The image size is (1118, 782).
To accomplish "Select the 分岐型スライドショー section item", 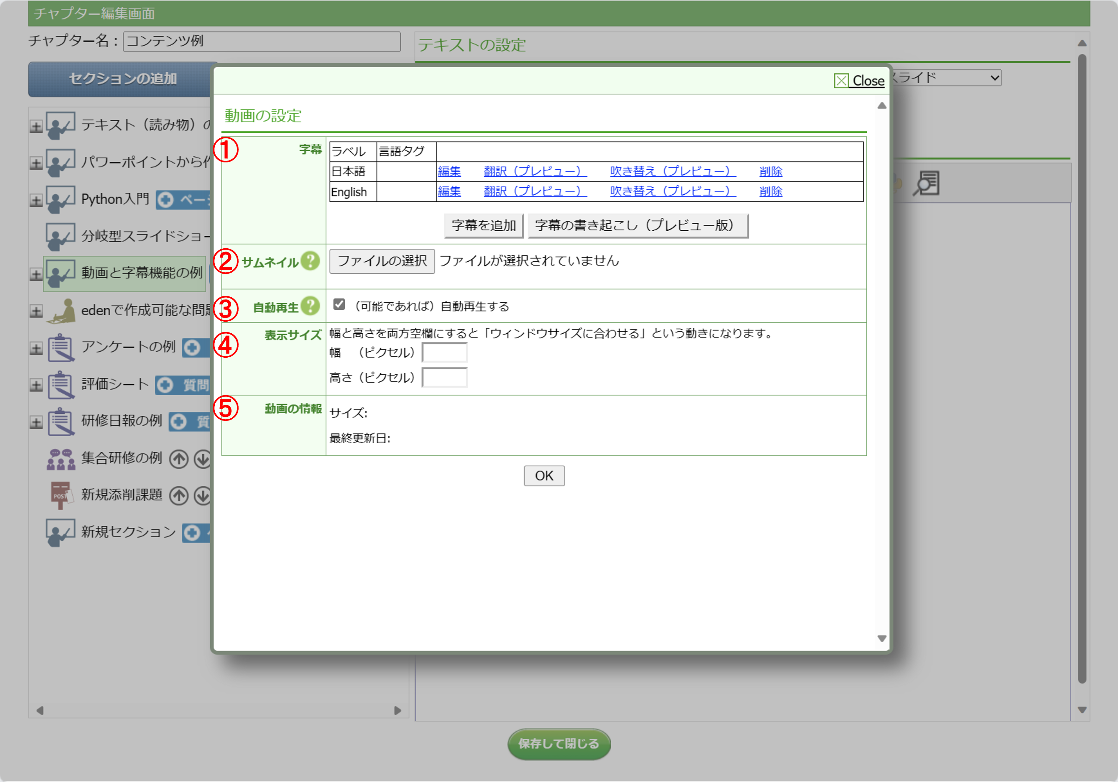I will point(145,236).
